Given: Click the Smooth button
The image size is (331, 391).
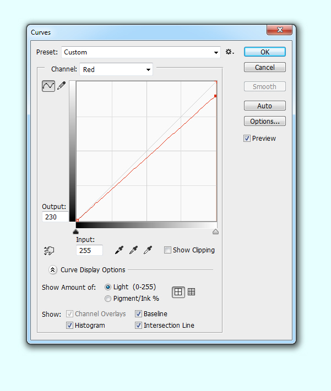Looking at the screenshot, I should coord(265,86).
